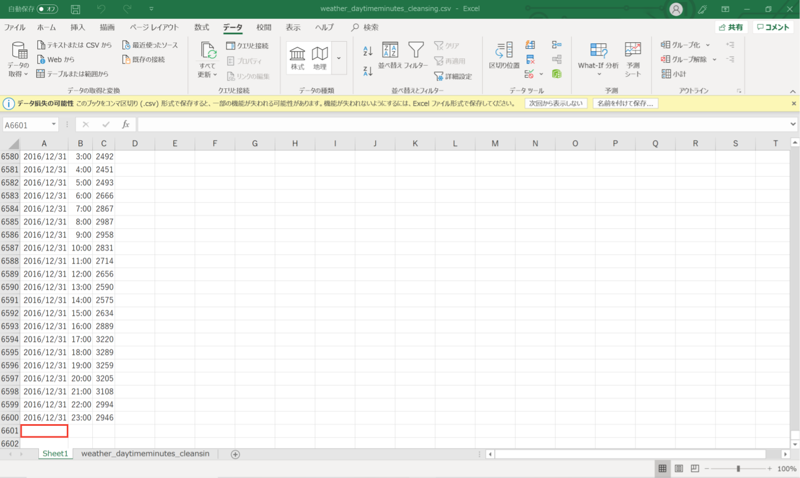Create a 予測シート forecast sheet
The image size is (800, 478).
(633, 60)
